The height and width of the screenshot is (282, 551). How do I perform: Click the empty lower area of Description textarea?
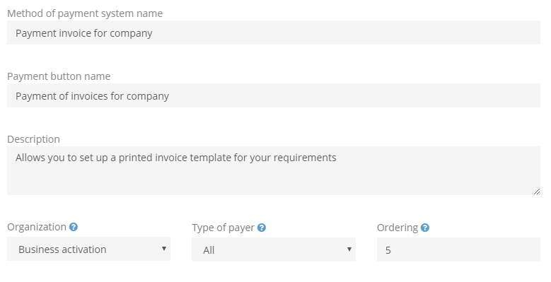(x=274, y=181)
